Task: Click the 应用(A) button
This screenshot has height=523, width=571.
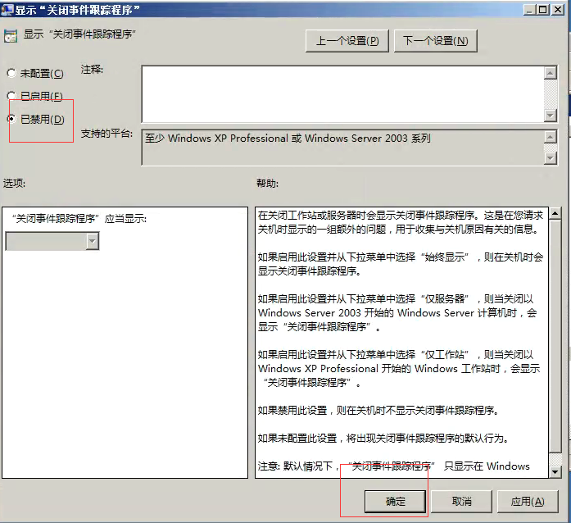Action: coord(528,502)
